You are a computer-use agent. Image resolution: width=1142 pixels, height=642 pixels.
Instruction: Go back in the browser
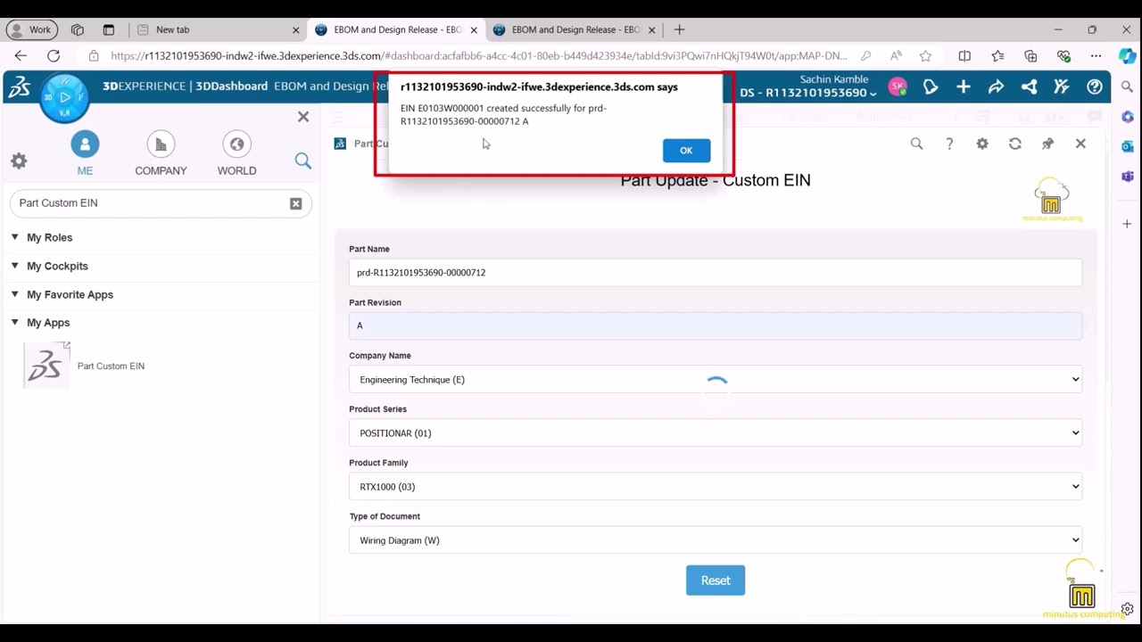point(21,55)
